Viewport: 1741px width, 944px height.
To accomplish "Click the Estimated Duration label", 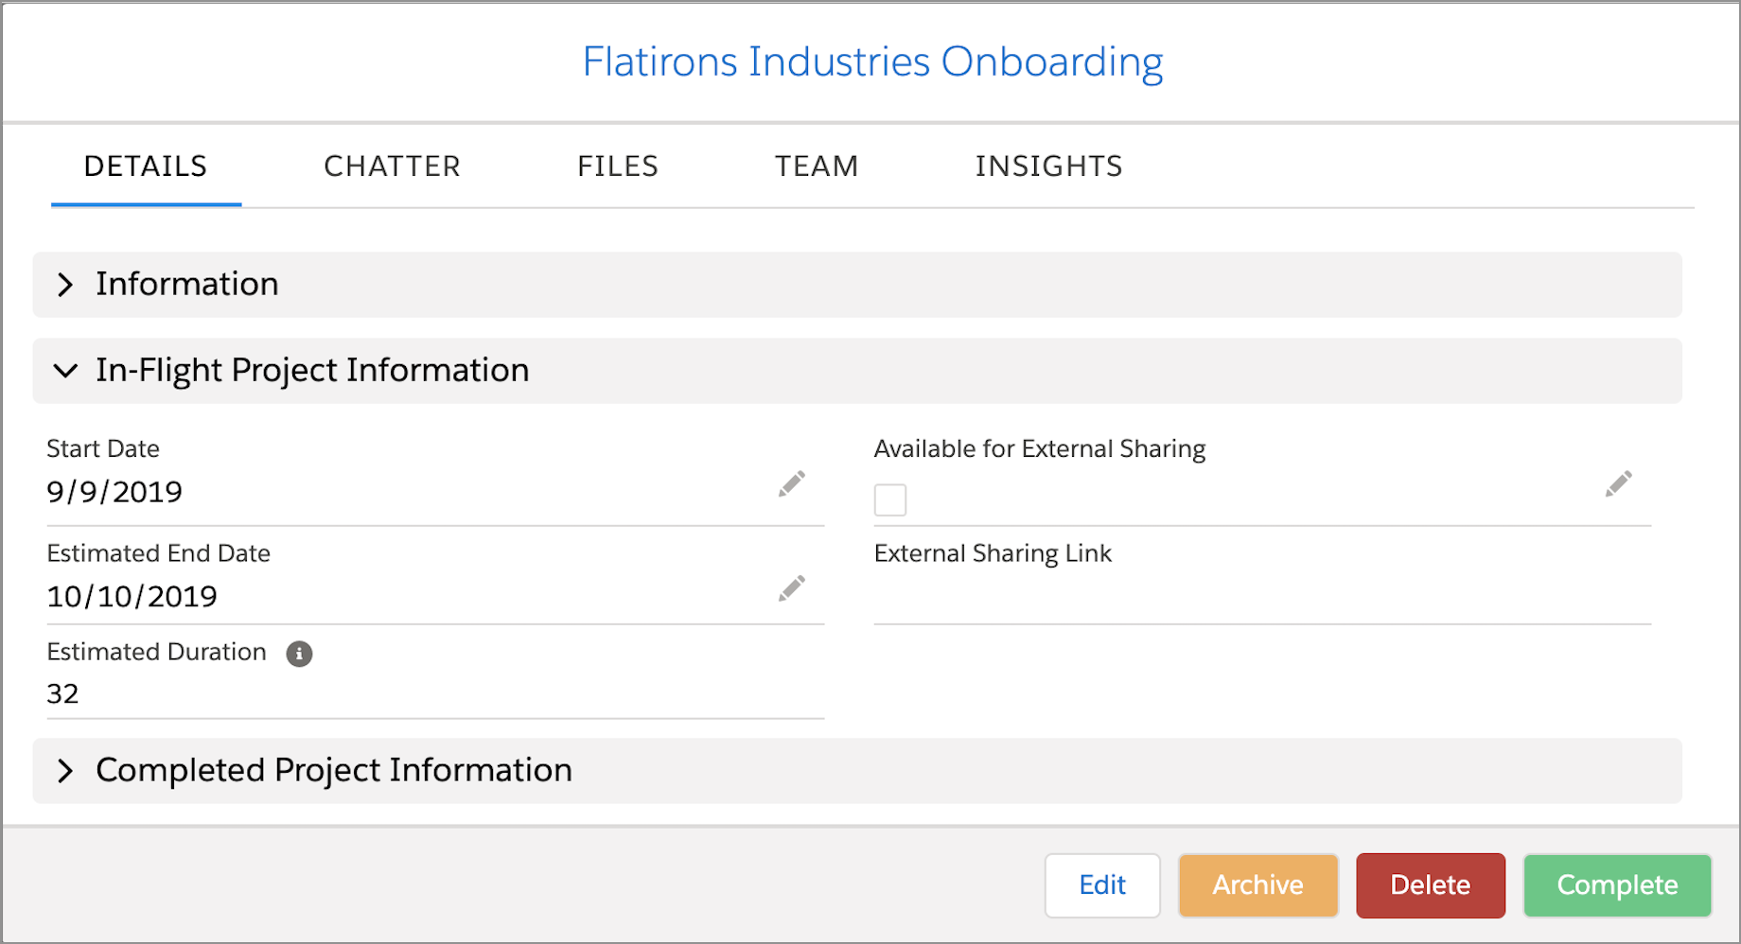I will pyautogui.click(x=157, y=652).
